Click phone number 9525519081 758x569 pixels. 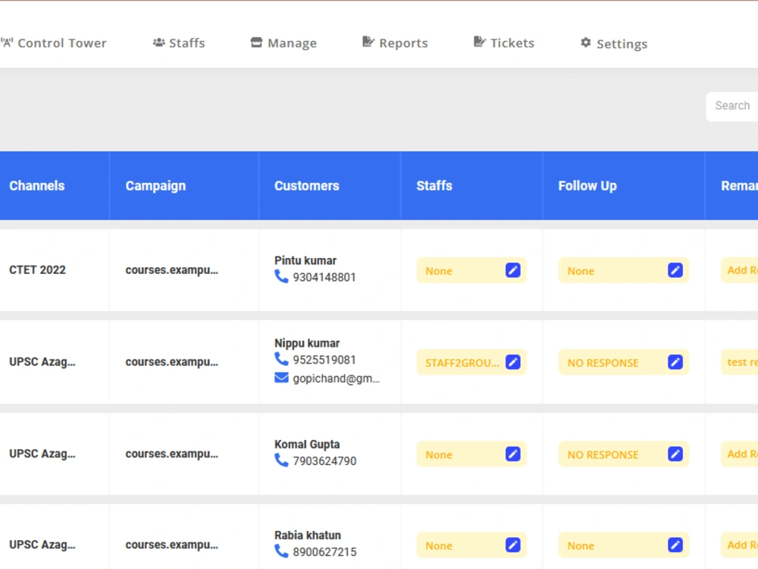point(324,360)
